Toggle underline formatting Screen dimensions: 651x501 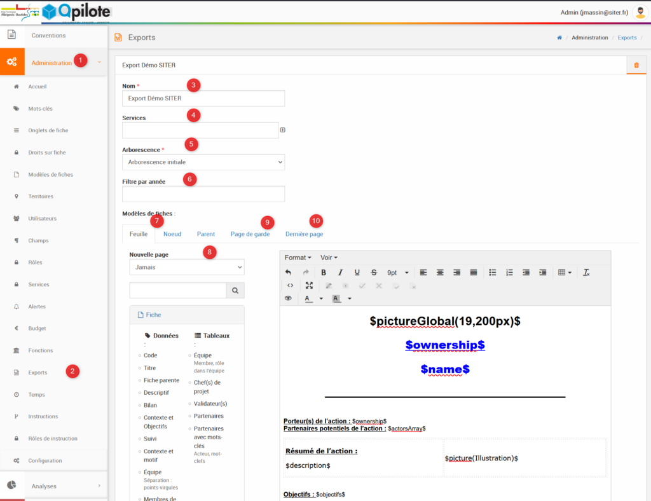click(x=357, y=272)
